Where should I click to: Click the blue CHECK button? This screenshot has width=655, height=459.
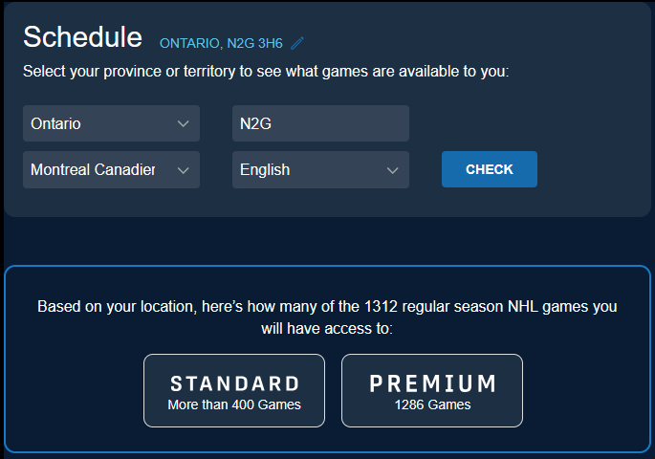click(490, 169)
